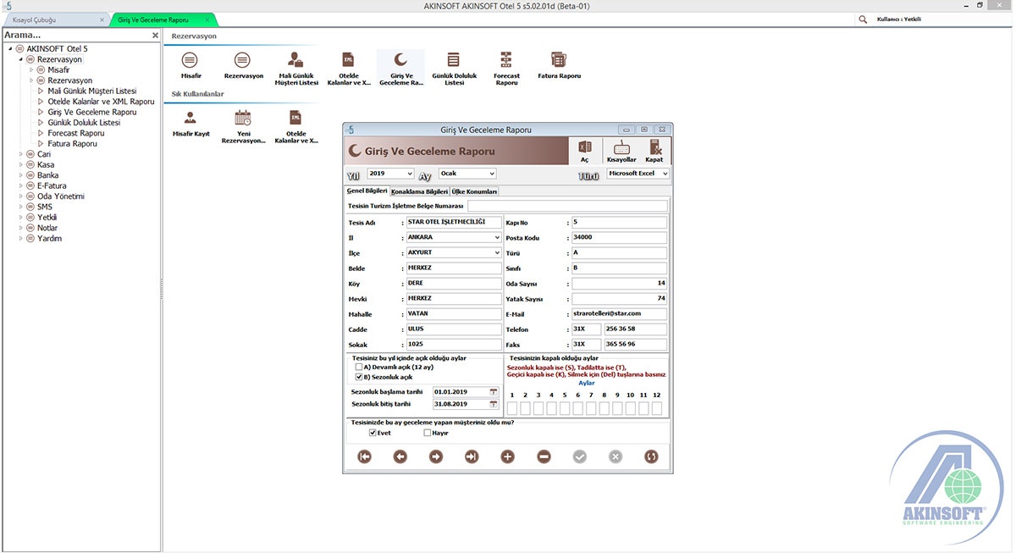The image size is (1016, 553).
Task: Go to the first record arrow
Action: [365, 456]
